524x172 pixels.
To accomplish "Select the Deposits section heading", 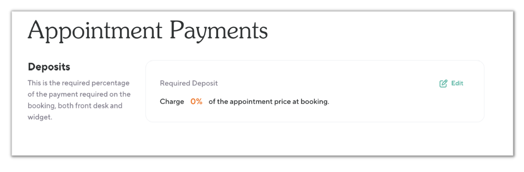I will [49, 67].
